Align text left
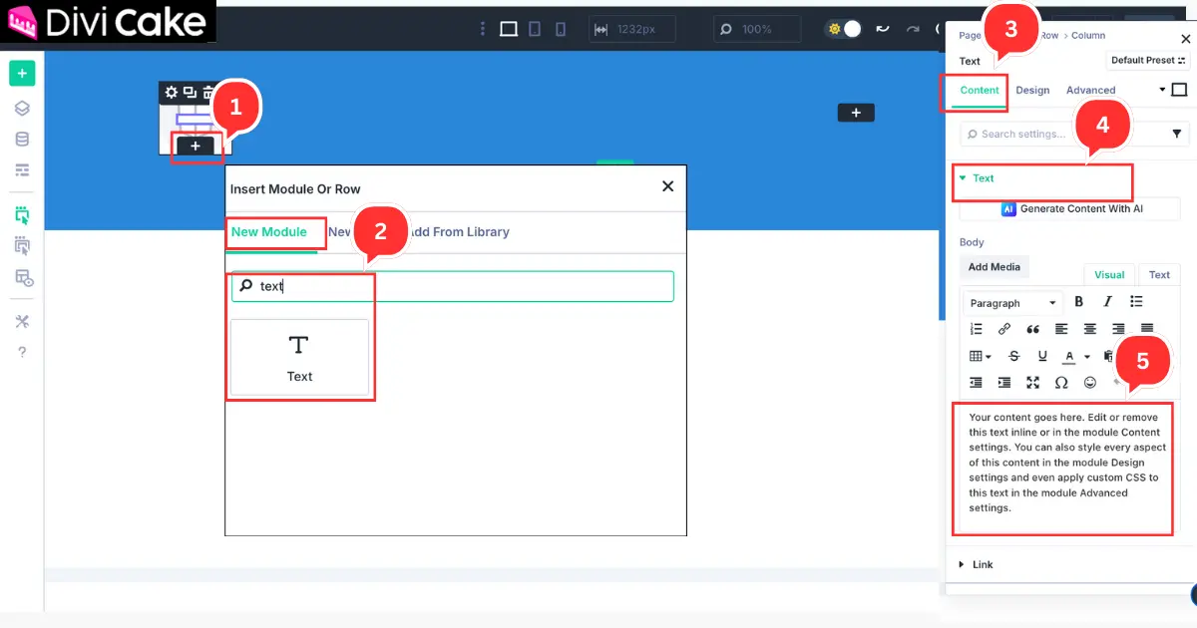 [x=1061, y=329]
